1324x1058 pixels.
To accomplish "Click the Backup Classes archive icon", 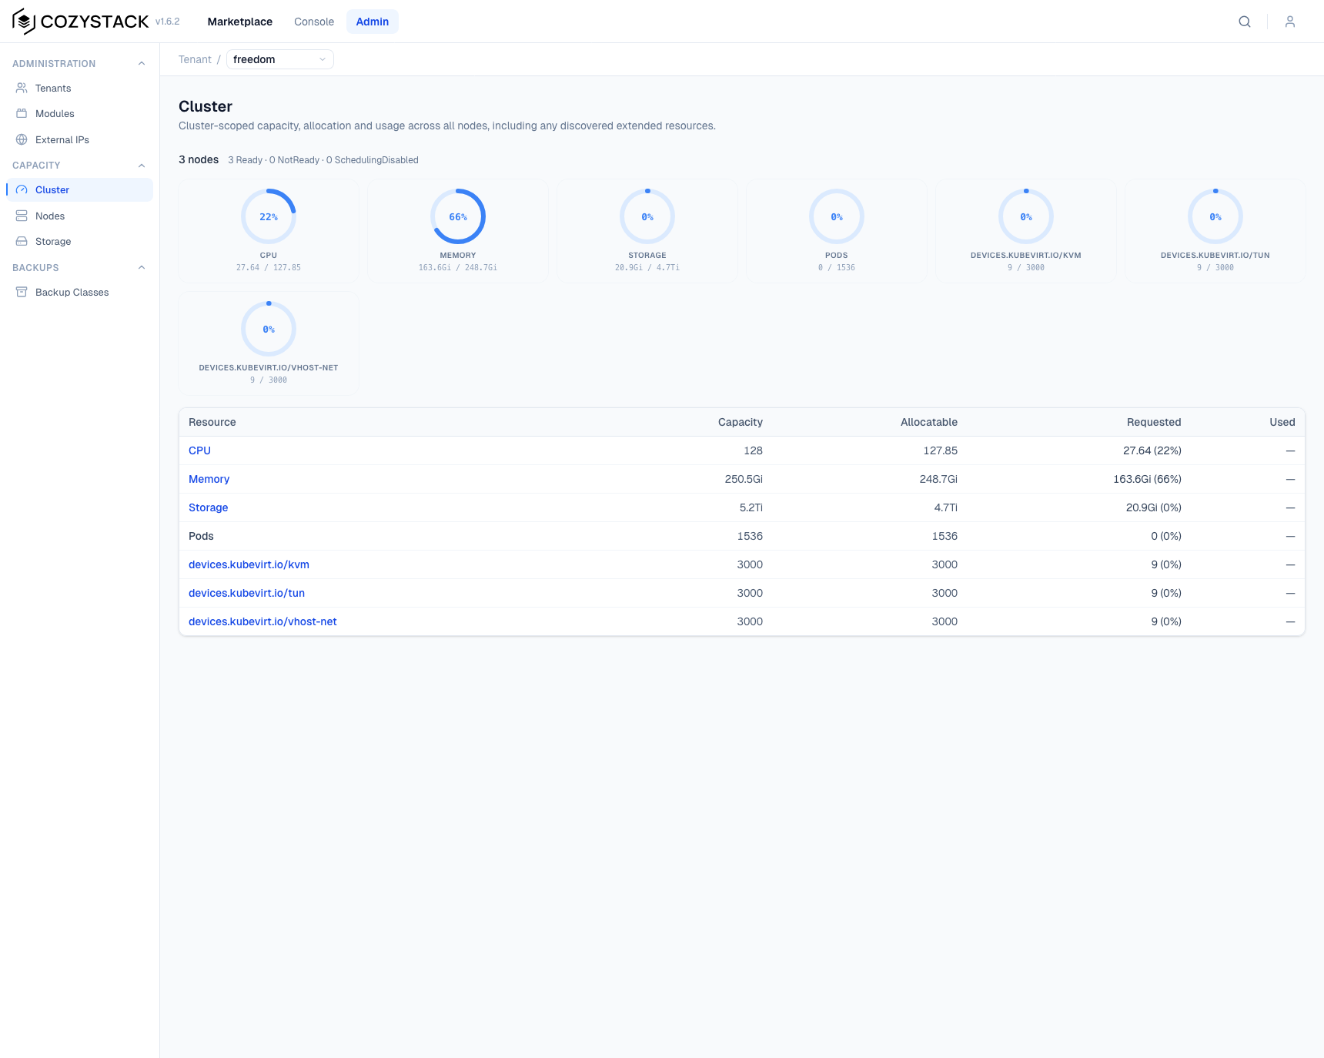I will (22, 292).
